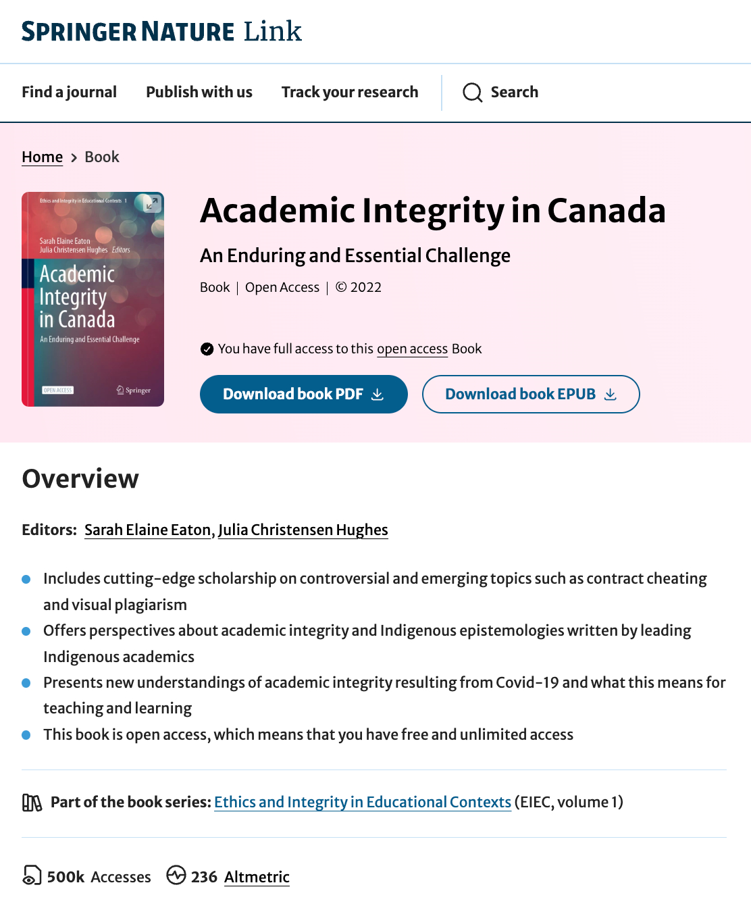Click the download arrow on EPUB button
Image resolution: width=751 pixels, height=908 pixels.
coord(611,395)
